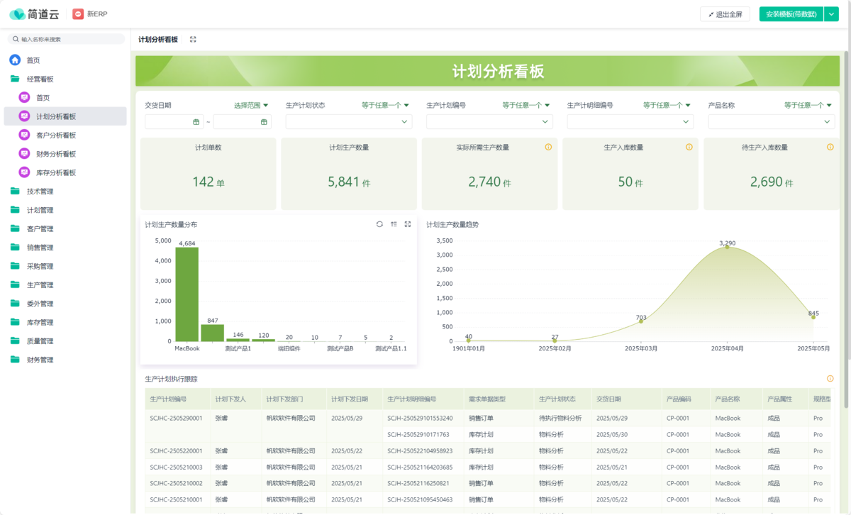This screenshot has height=515, width=851.
Task: Click the folder icon beside 销售管理
Action: click(x=15, y=248)
